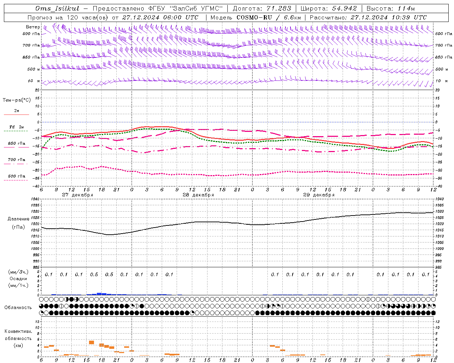454x363 pixels.
Task: Click the (мм/3ч.) precipitation unit label
Action: click(x=18, y=272)
